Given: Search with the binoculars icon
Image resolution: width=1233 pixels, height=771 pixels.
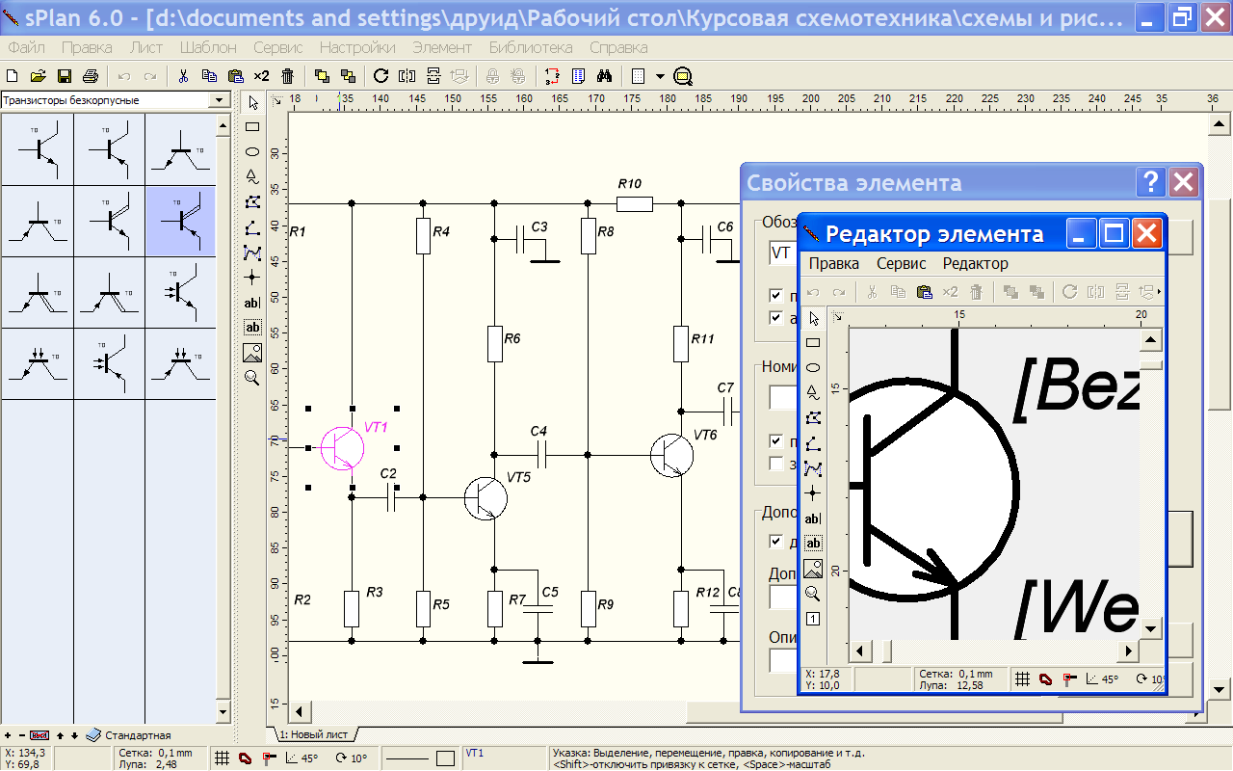Looking at the screenshot, I should tap(604, 76).
